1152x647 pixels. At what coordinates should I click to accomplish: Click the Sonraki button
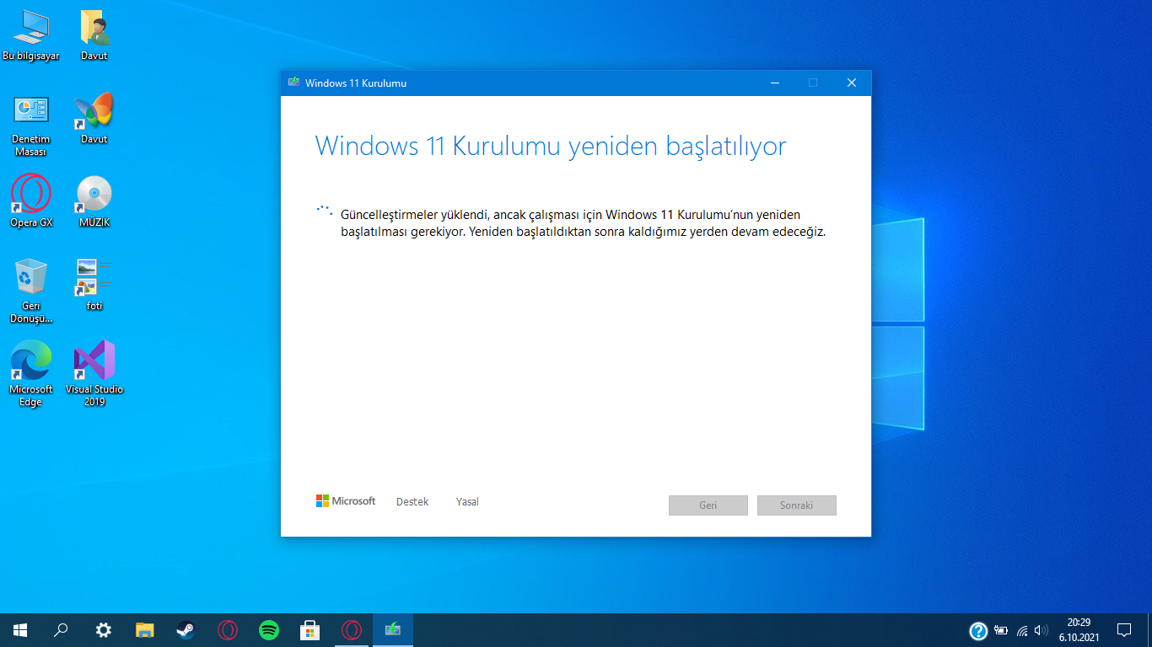797,505
